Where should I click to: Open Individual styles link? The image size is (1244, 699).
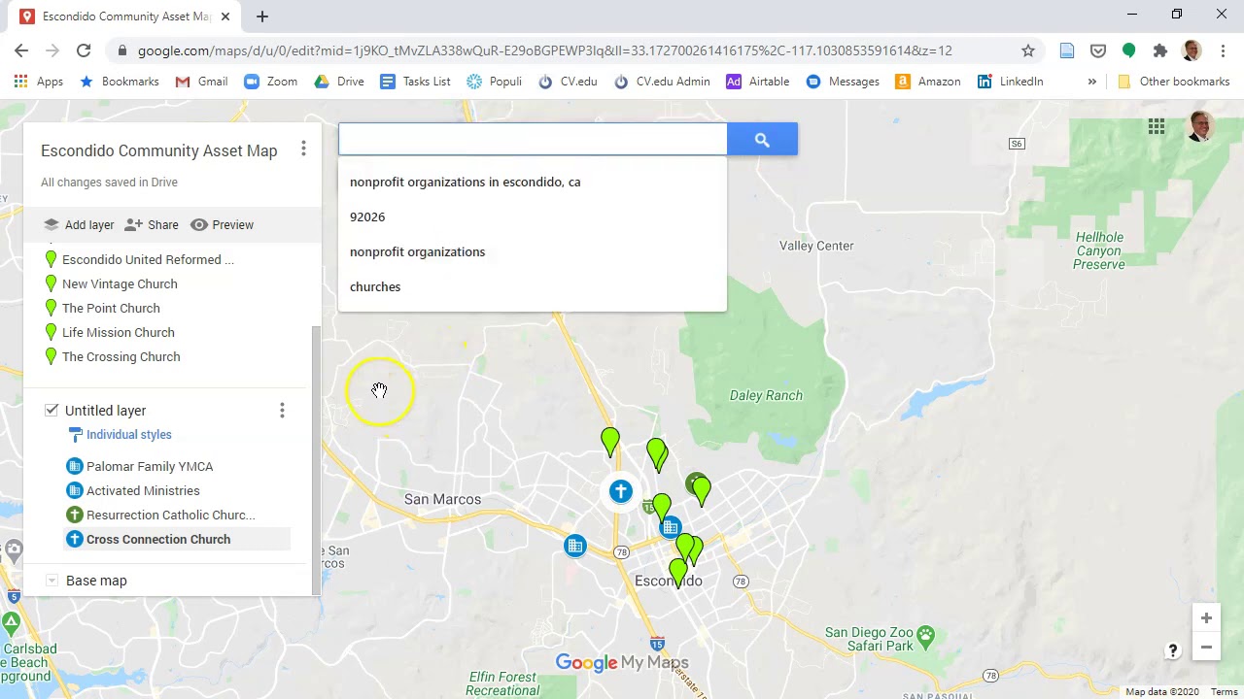[128, 435]
